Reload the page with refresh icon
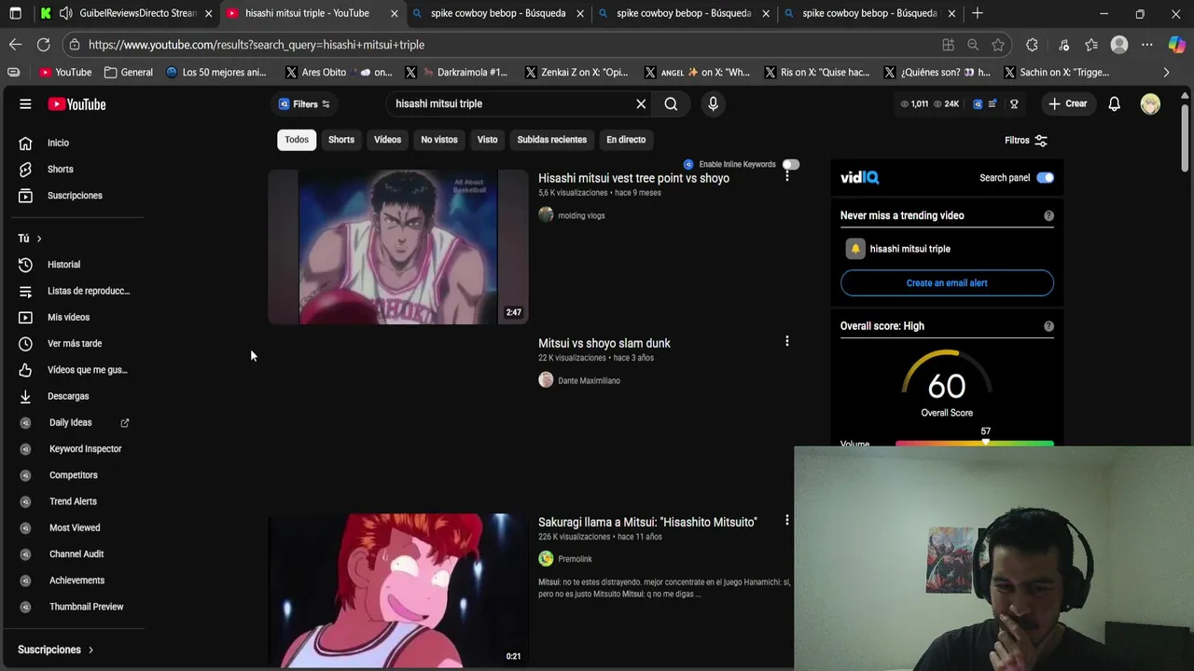The height and width of the screenshot is (671, 1194). point(44,45)
